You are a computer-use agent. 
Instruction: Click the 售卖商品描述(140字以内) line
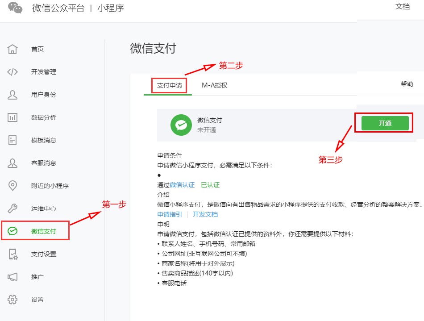[195, 273]
